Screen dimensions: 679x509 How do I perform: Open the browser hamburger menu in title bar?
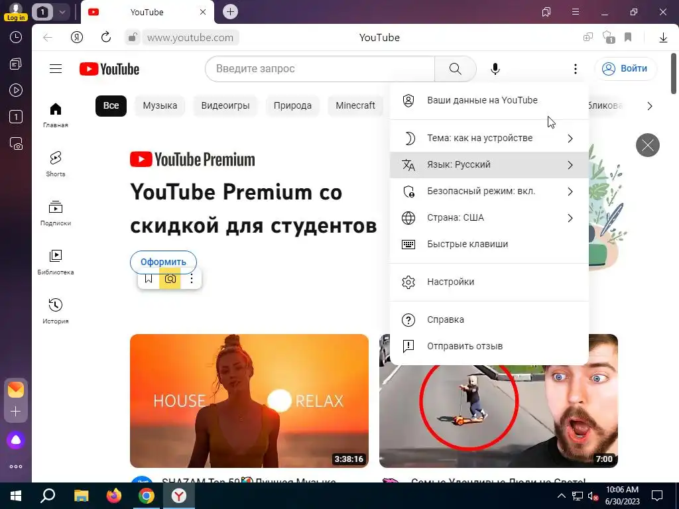pos(576,12)
